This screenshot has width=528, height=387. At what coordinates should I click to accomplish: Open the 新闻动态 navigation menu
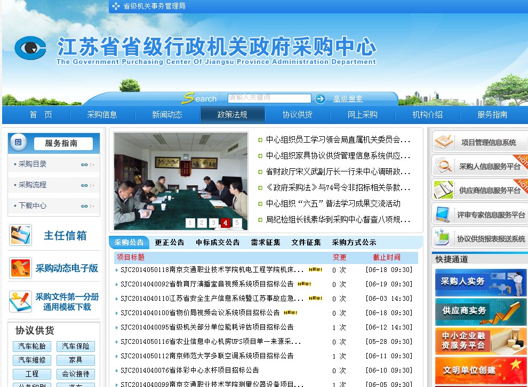[167, 114]
